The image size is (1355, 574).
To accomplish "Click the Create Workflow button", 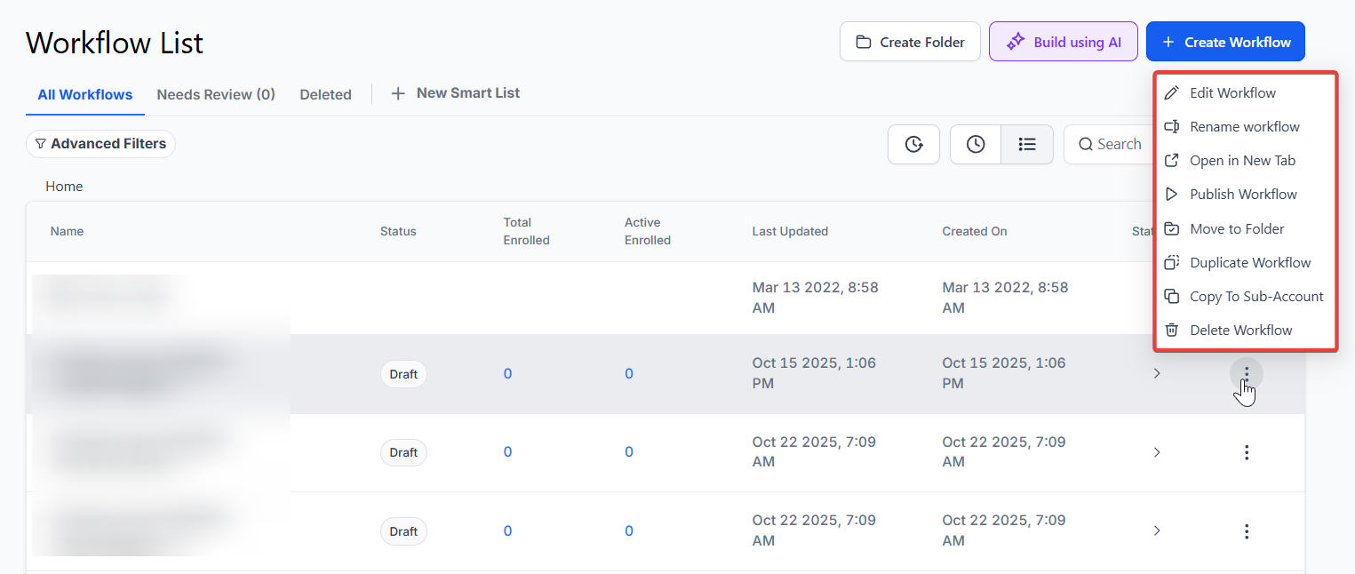I will click(x=1225, y=42).
